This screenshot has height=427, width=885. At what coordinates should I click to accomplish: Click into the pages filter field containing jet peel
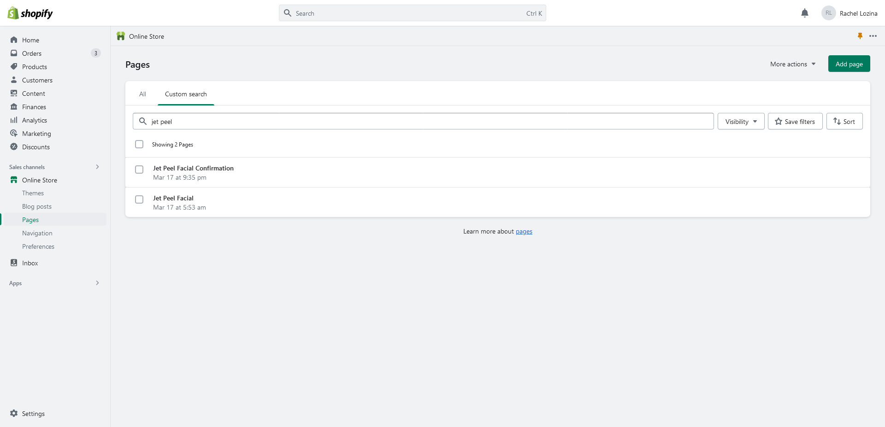click(x=423, y=122)
